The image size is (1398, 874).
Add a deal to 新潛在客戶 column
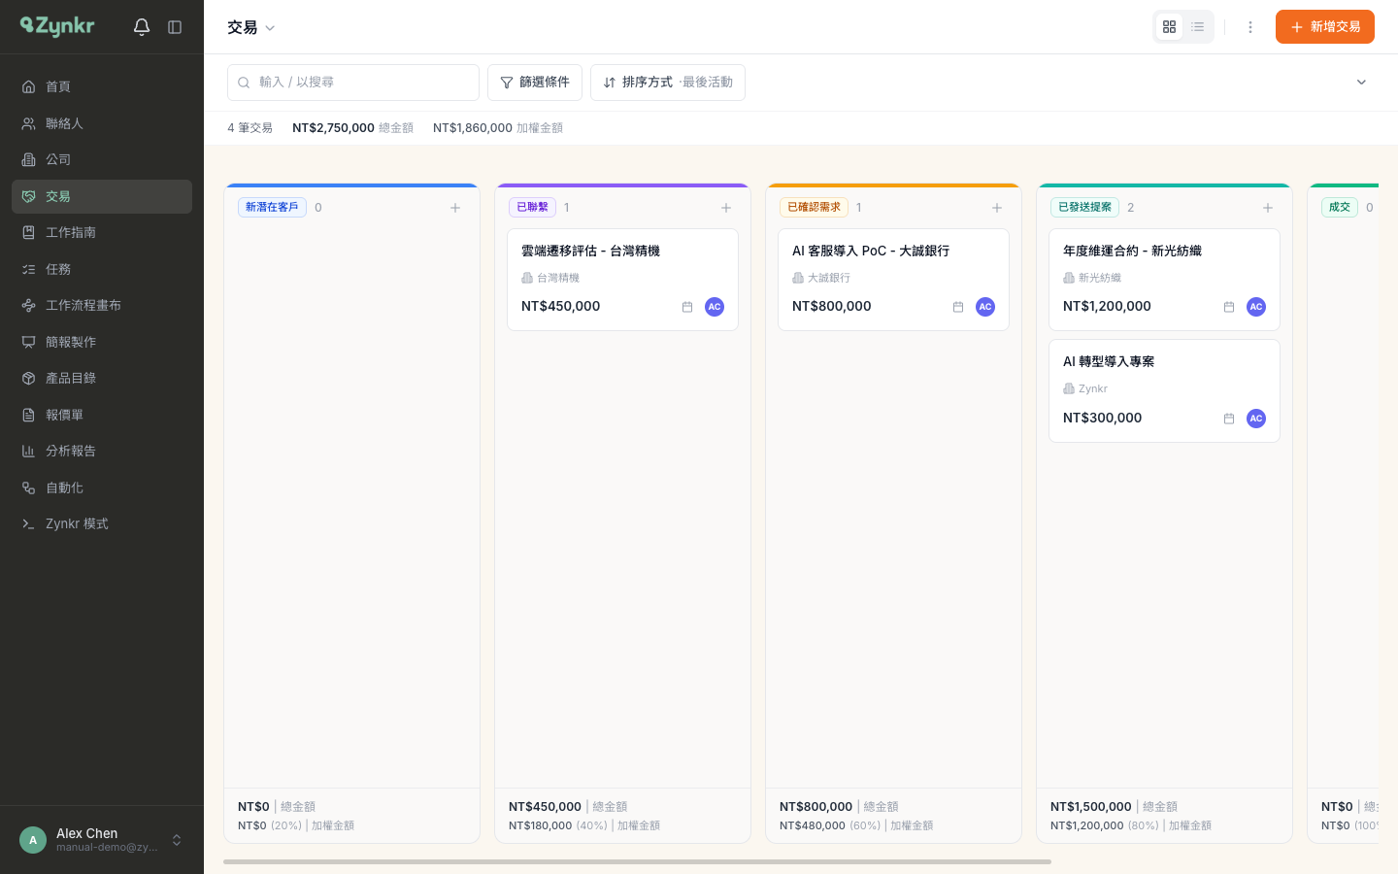tap(455, 208)
